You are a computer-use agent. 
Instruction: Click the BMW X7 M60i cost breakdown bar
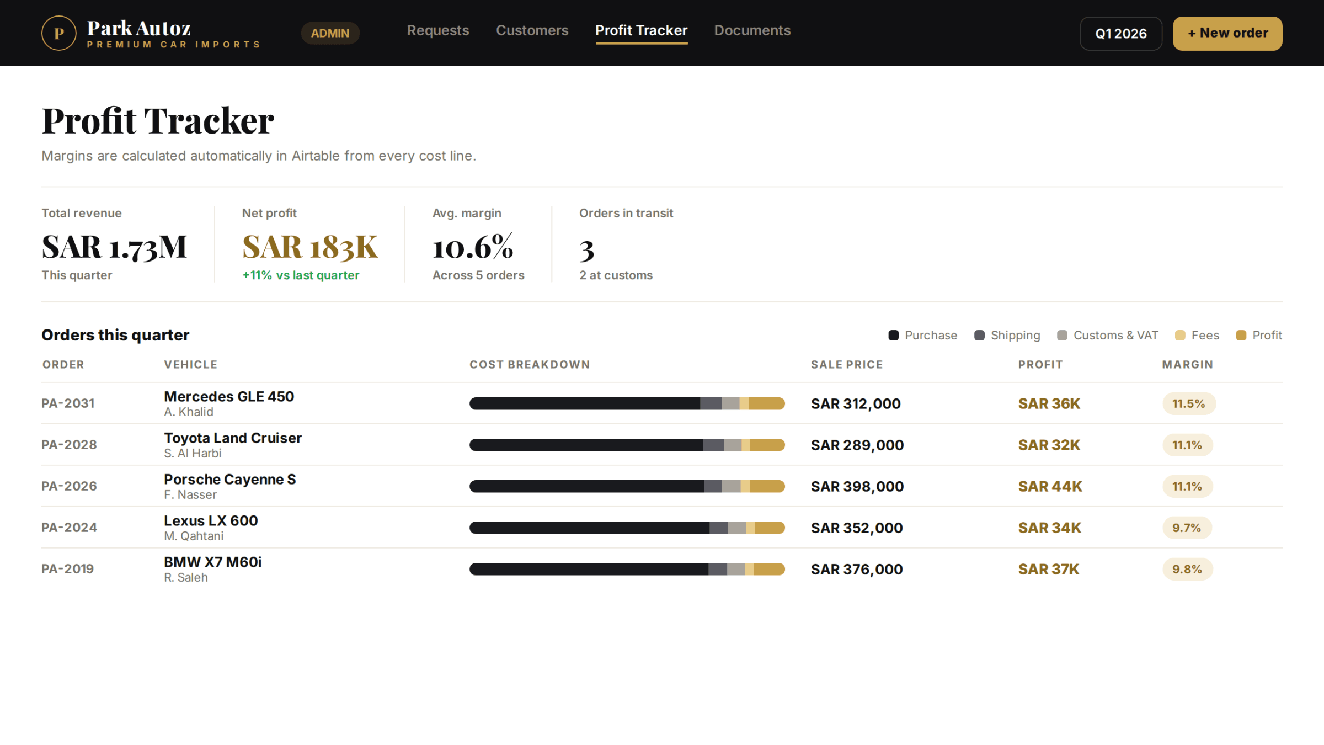pyautogui.click(x=627, y=569)
